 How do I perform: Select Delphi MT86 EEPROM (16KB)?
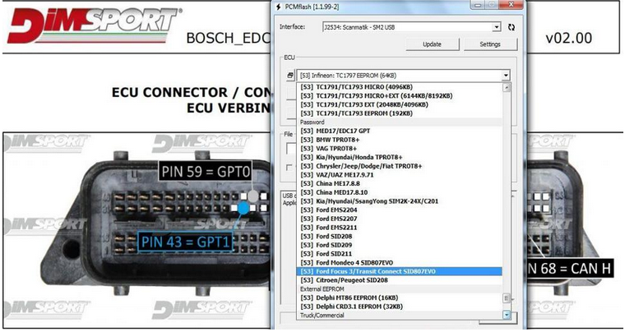400,297
